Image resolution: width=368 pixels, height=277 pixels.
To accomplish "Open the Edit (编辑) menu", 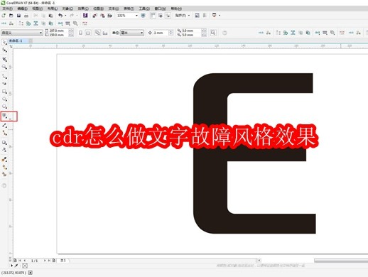I will click(x=23, y=9).
